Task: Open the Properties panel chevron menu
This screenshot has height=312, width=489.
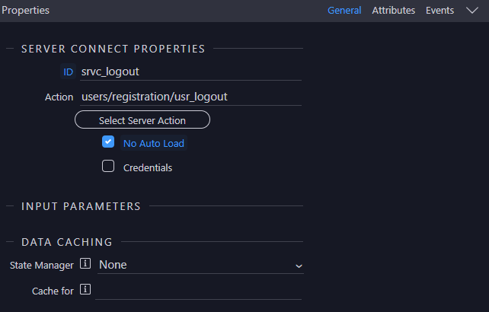Action: pos(472,11)
